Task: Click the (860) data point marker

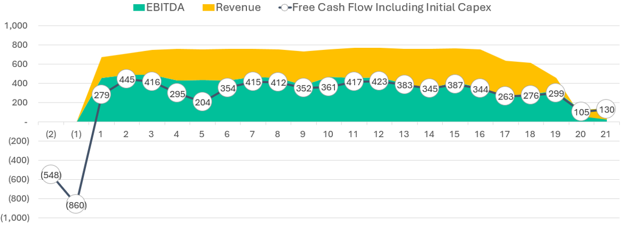Action: click(x=76, y=205)
